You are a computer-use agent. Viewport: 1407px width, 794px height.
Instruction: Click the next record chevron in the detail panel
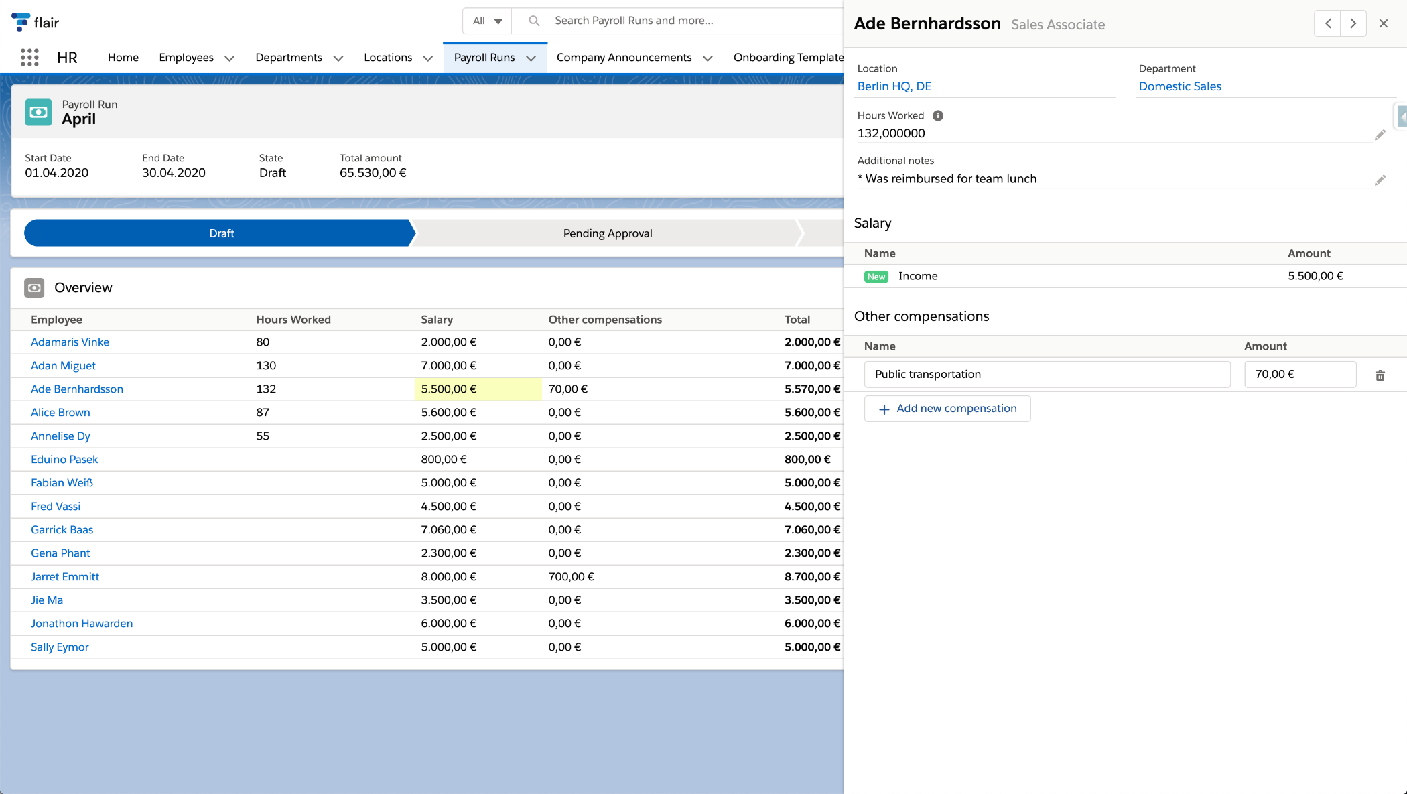[x=1353, y=23]
